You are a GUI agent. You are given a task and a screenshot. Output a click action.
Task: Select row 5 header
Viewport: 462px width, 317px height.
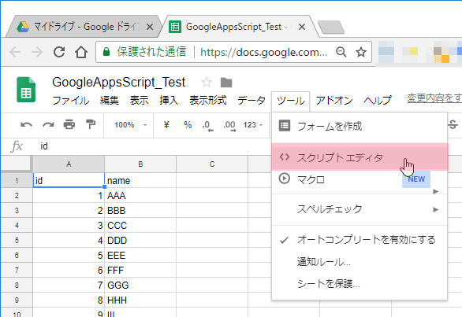point(17,240)
